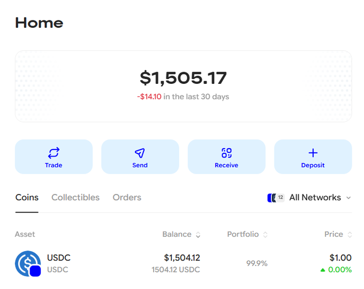The height and width of the screenshot is (289, 364).
Task: Click "in the last 30 days" text
Action: (196, 97)
